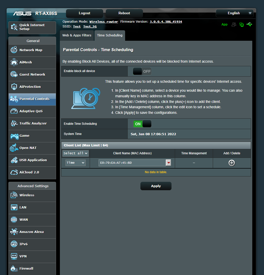Open the client MAC address dropdown
This screenshot has width=264, height=275.
(168, 162)
